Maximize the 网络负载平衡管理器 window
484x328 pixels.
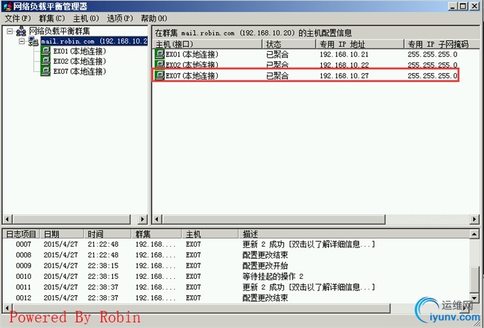462,6
